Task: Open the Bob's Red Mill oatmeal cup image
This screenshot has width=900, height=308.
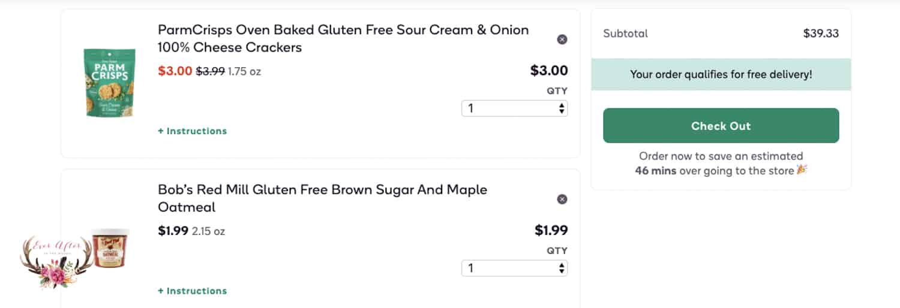Action: pyautogui.click(x=110, y=248)
